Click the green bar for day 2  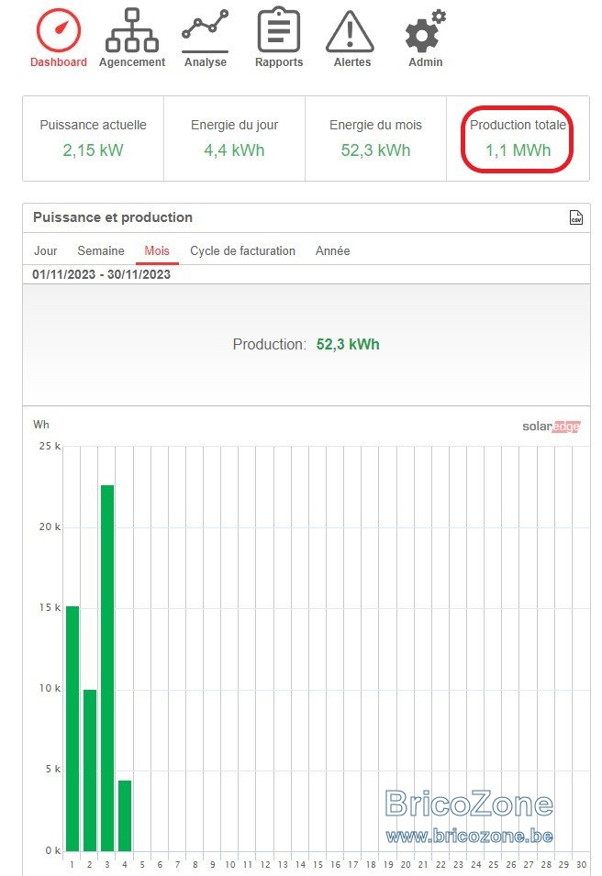click(x=89, y=770)
